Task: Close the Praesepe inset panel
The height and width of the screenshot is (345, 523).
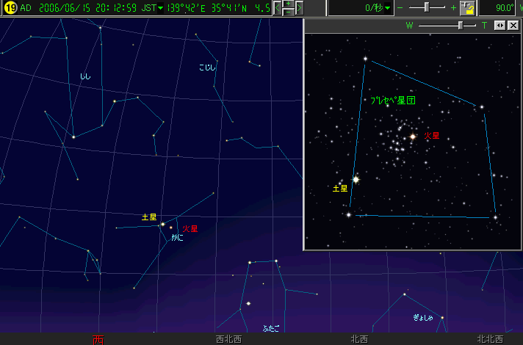Action: (513, 26)
